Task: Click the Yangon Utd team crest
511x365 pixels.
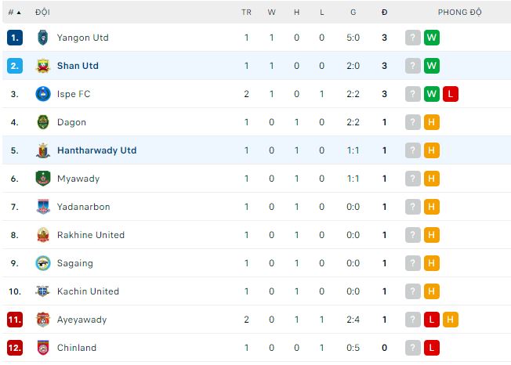Action: [x=42, y=38]
